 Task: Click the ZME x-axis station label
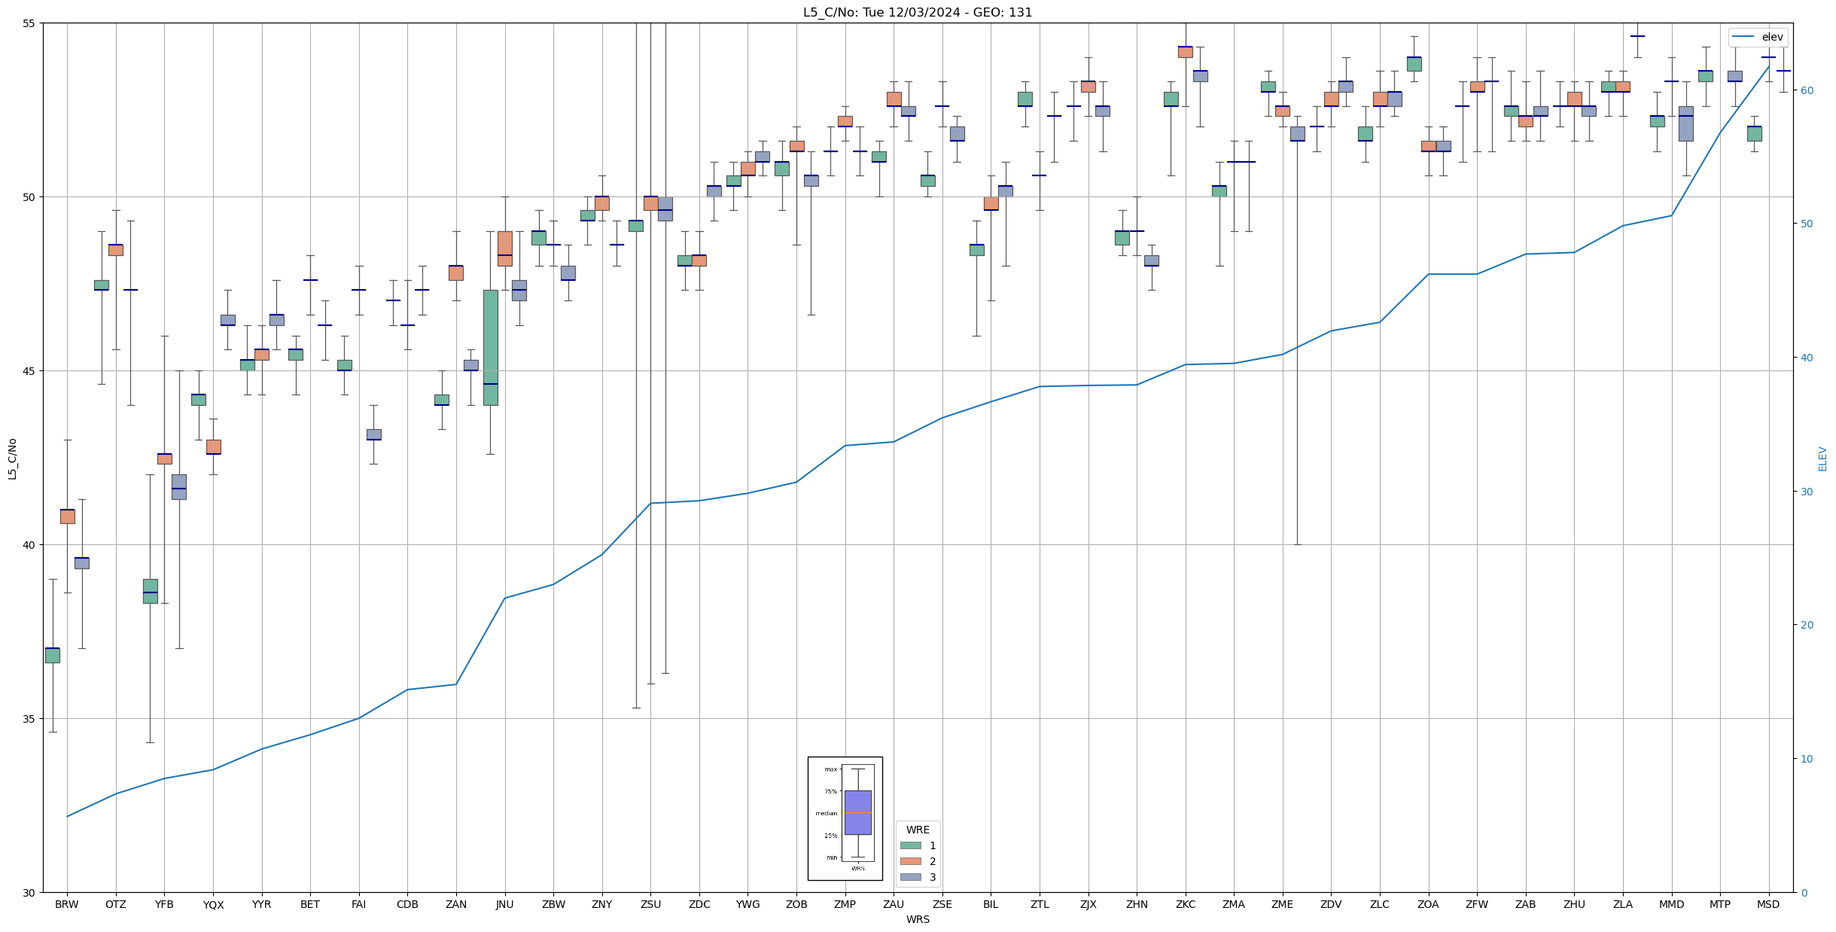(1282, 904)
